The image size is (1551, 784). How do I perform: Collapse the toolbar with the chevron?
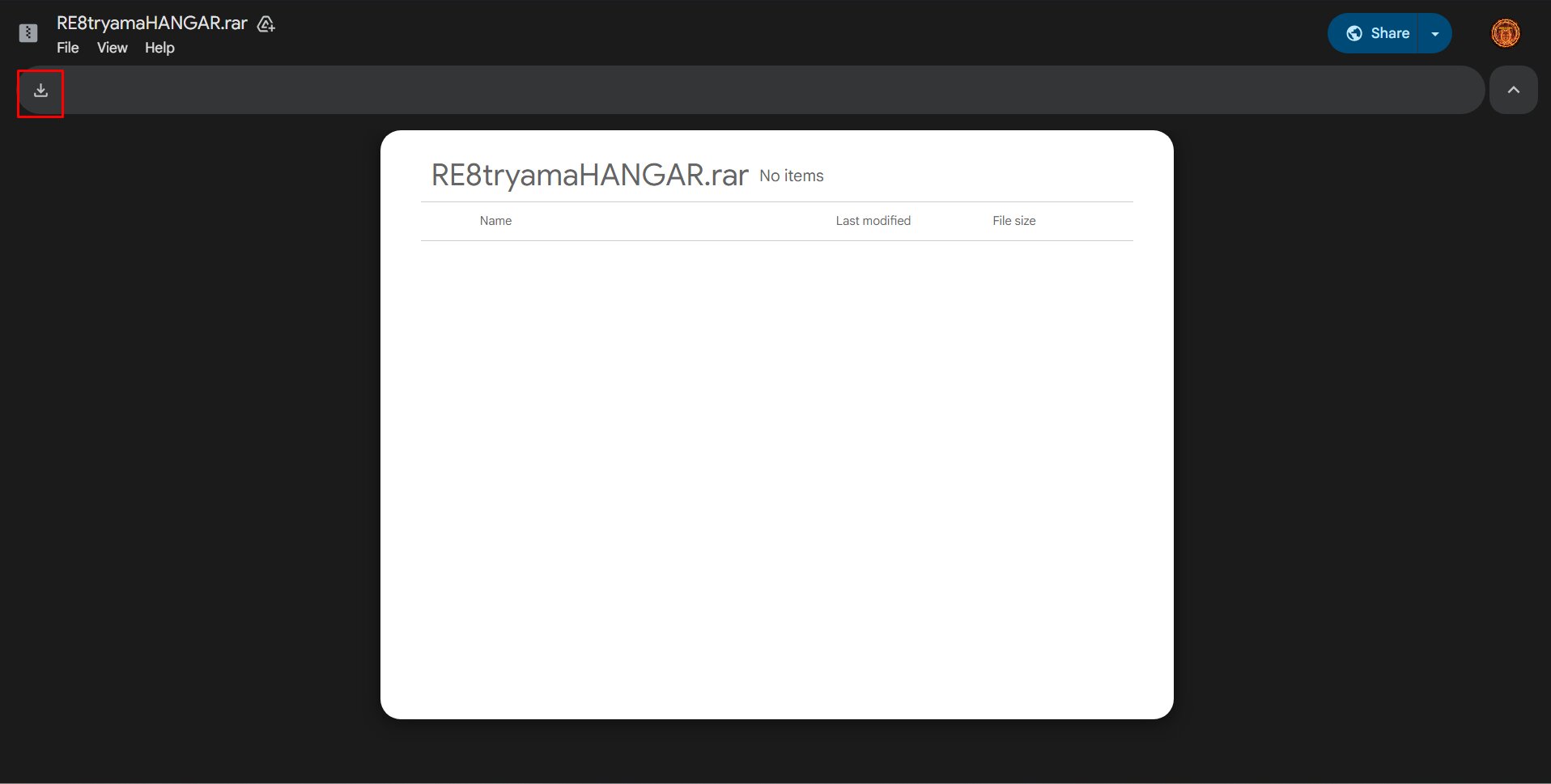1515,90
